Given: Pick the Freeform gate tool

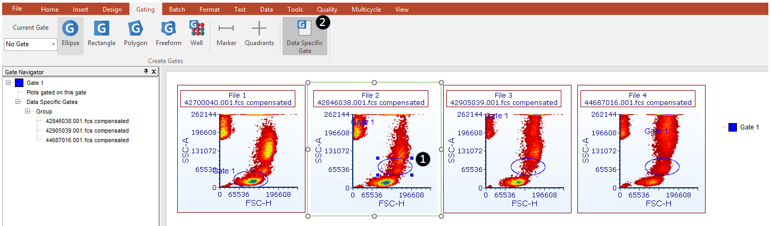Looking at the screenshot, I should (168, 33).
